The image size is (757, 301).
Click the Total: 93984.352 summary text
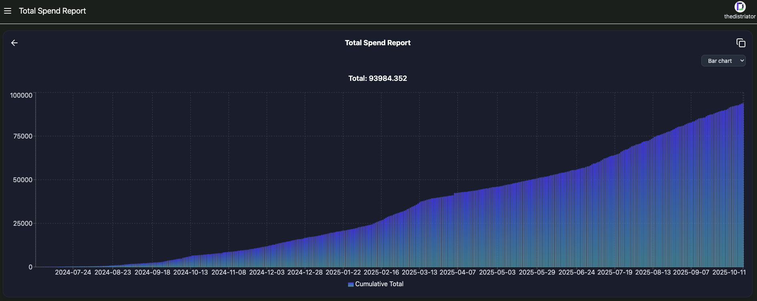[378, 78]
